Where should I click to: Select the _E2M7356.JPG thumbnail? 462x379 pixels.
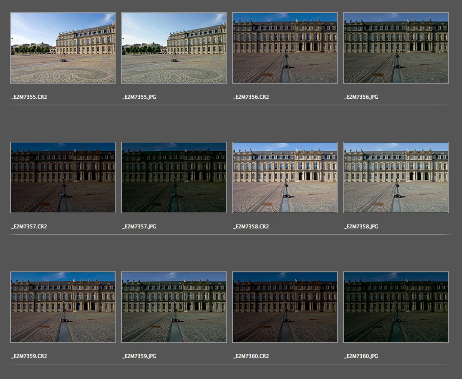[396, 48]
